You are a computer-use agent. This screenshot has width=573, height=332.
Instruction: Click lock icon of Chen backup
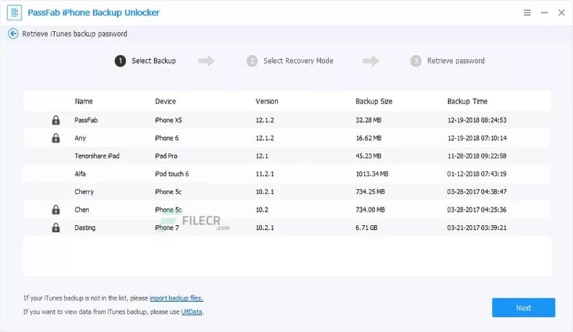pyautogui.click(x=56, y=209)
